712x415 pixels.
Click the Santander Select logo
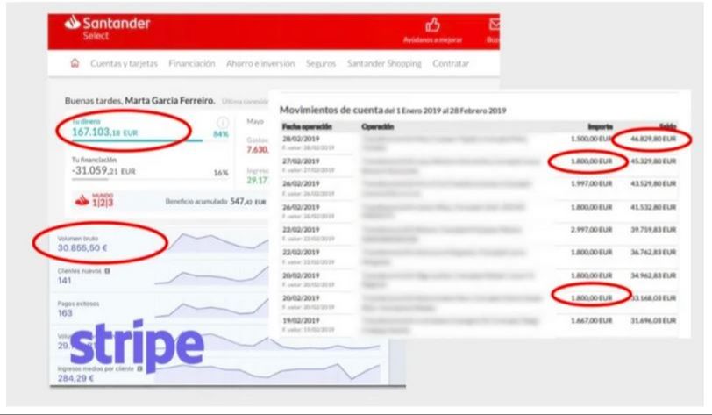(x=107, y=28)
